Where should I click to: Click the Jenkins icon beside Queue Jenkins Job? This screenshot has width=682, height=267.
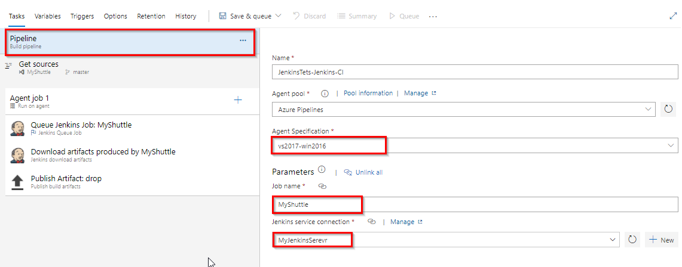[x=17, y=129]
